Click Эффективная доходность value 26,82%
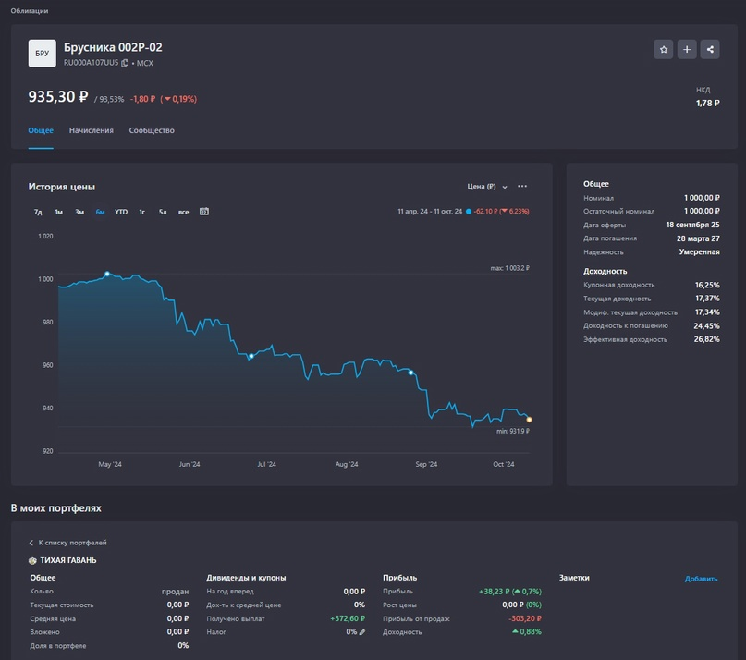Viewport: 746px width, 660px height. coord(706,339)
